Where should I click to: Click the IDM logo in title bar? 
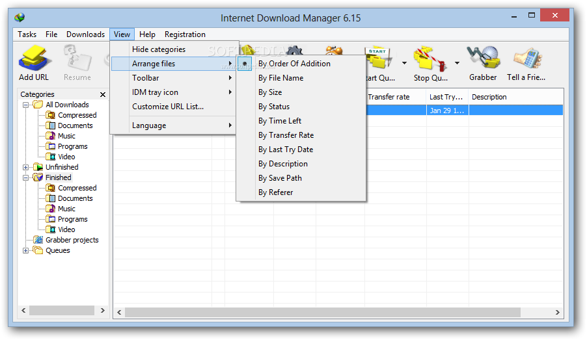coord(20,17)
